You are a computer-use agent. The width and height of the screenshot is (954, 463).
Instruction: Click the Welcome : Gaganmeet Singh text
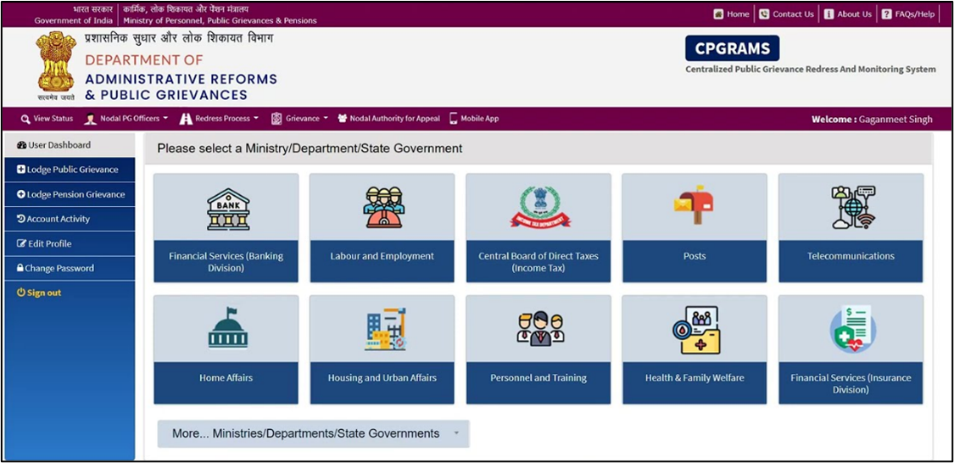coord(872,120)
